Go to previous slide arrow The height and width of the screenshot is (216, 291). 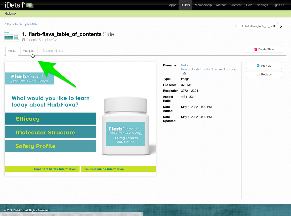[235, 26]
